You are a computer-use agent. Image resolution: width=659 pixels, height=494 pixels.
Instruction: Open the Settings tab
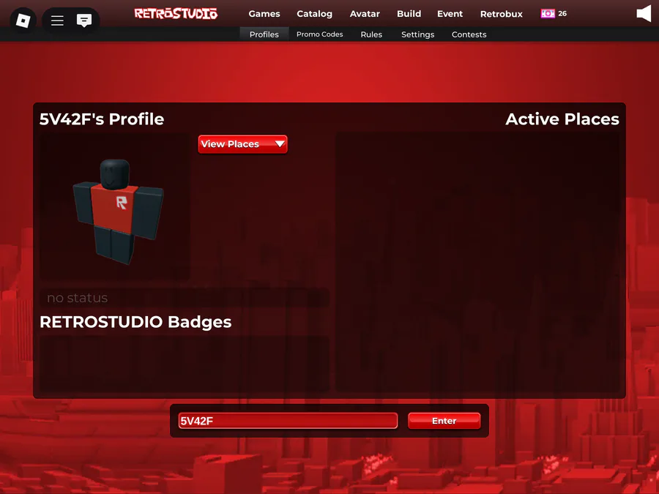[x=418, y=34]
